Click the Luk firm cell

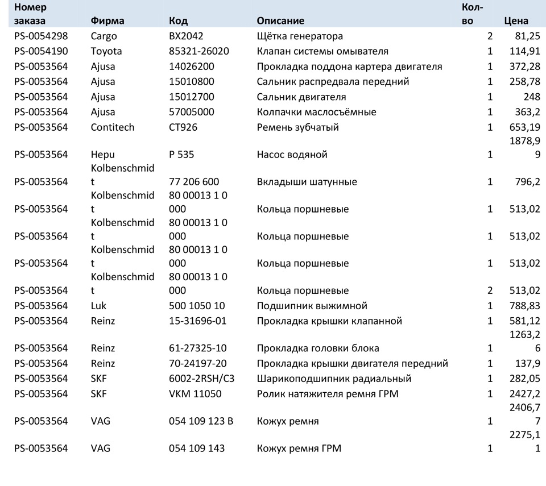[98, 306]
